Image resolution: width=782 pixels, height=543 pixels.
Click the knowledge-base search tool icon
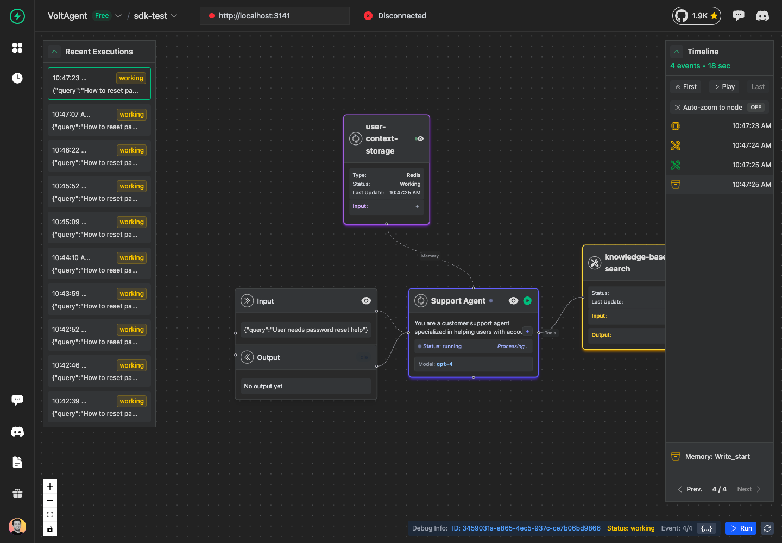[595, 263]
